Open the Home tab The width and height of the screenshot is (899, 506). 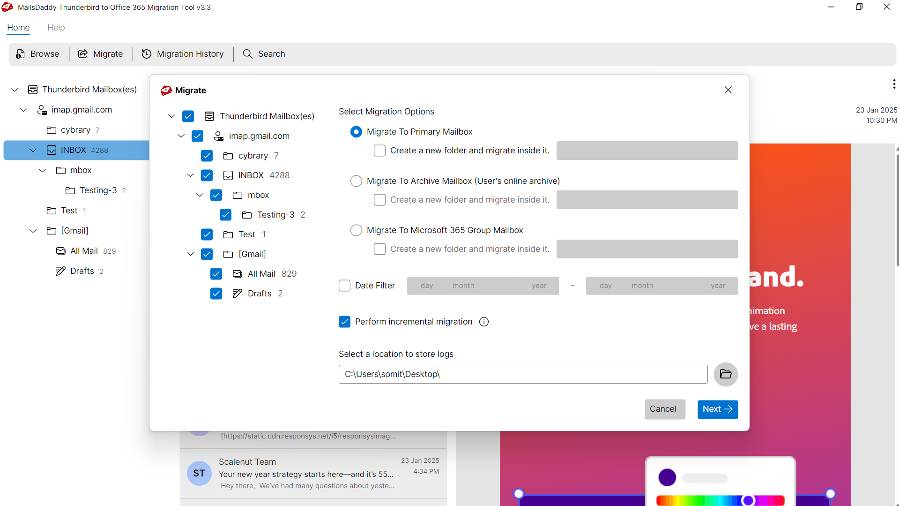(x=18, y=28)
